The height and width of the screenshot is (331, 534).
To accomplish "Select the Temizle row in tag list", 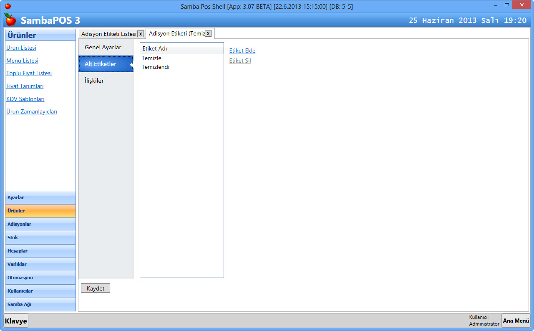I will tap(151, 58).
